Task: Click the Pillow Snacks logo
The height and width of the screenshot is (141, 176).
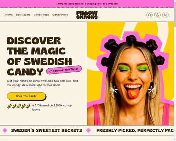Action: pyautogui.click(x=87, y=15)
